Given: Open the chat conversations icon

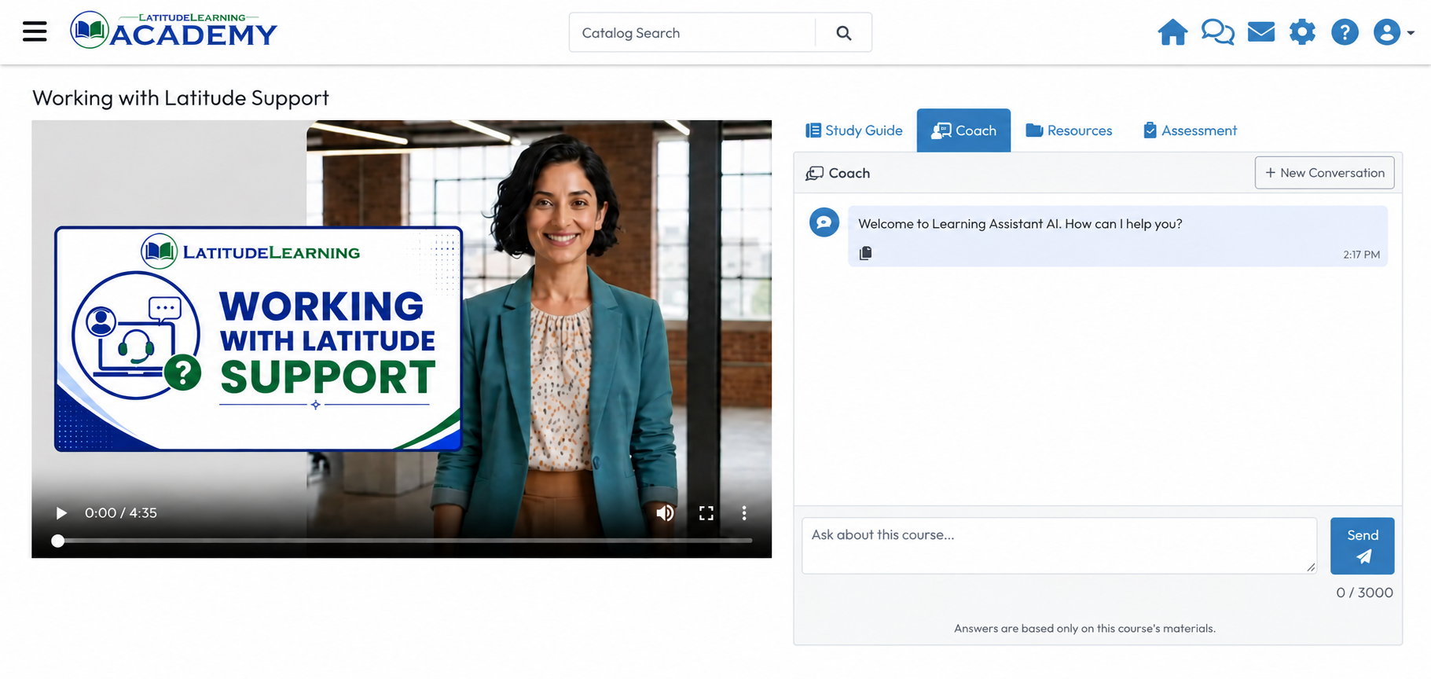Looking at the screenshot, I should pos(1217,32).
